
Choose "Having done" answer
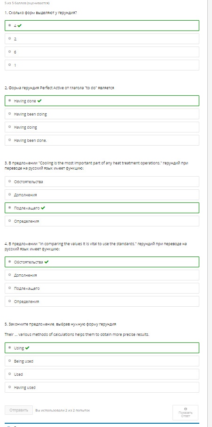(x=102, y=101)
